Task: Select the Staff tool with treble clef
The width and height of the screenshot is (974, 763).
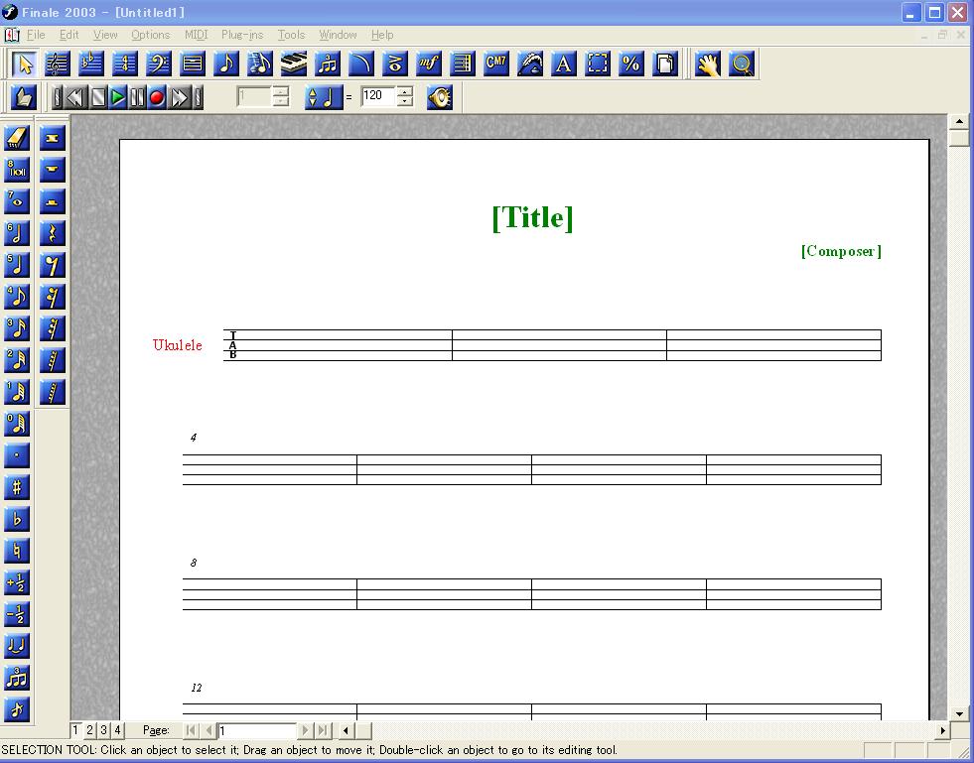Action: pyautogui.click(x=58, y=64)
